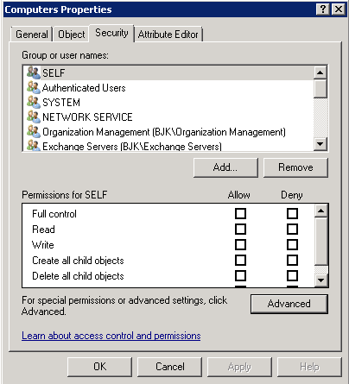Check Deny for Create all child objects
Image resolution: width=349 pixels, height=384 pixels.
(292, 261)
